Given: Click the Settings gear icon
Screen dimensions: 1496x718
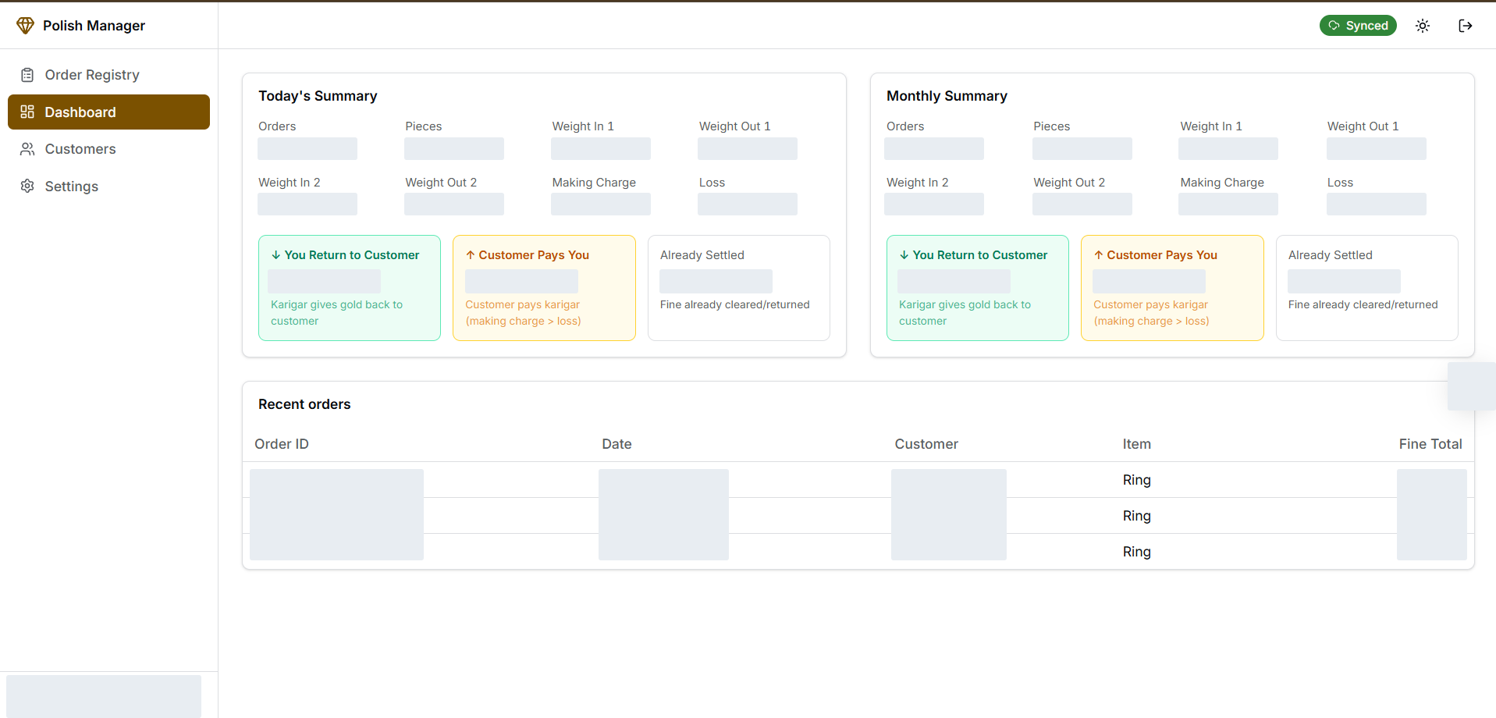Looking at the screenshot, I should (x=27, y=186).
